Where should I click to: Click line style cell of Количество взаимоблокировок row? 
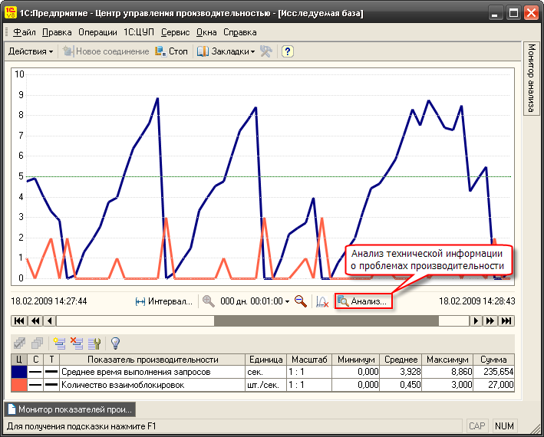(35, 385)
